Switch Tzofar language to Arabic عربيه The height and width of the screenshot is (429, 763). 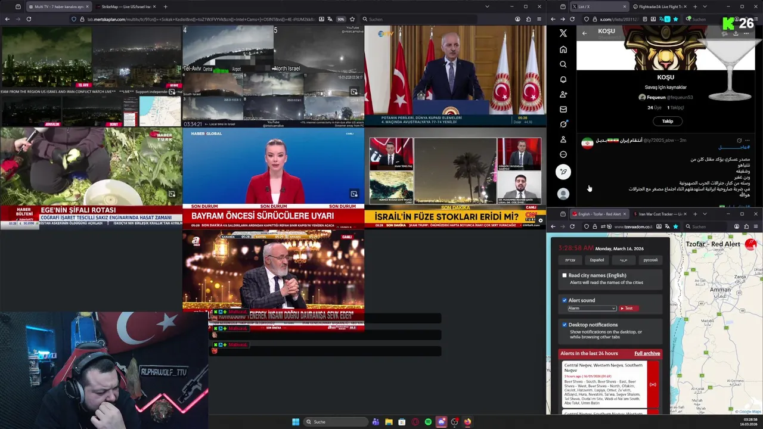624,260
